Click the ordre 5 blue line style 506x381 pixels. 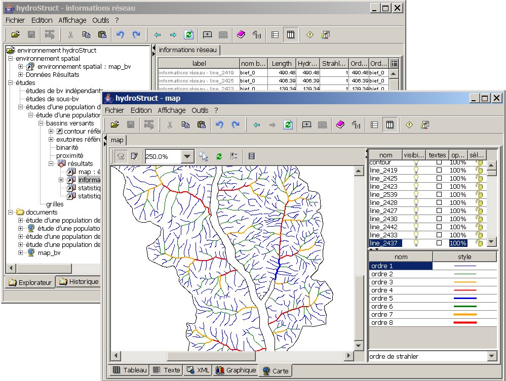click(x=464, y=298)
